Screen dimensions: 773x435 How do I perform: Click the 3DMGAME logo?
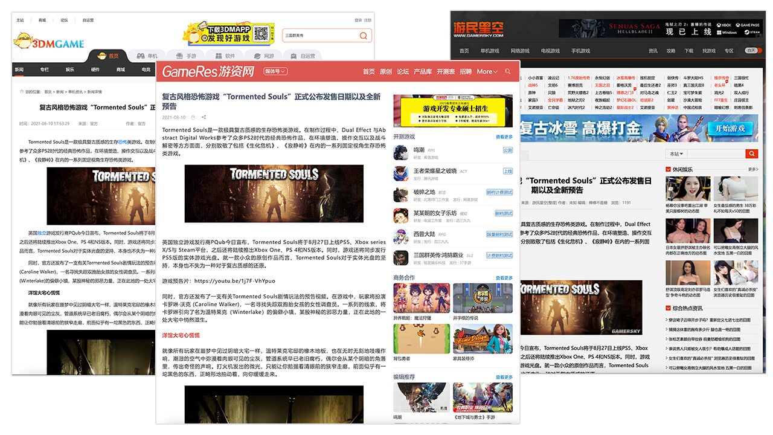49,42
